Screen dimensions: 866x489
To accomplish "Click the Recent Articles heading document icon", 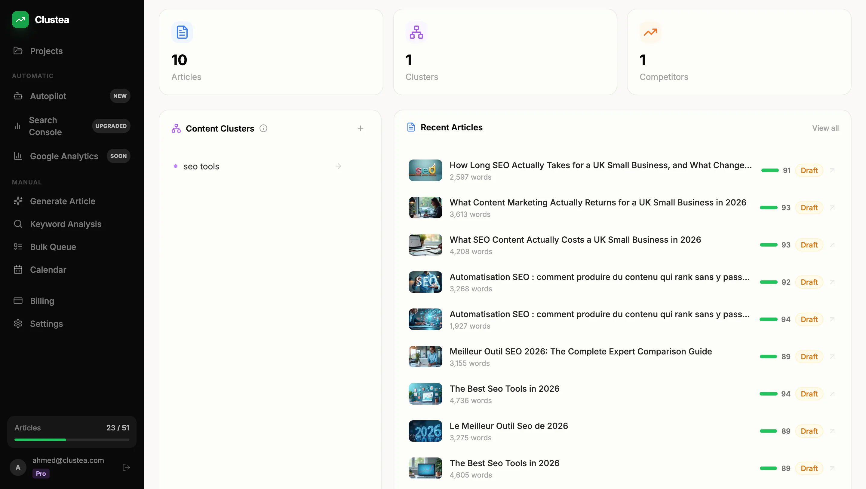I will point(411,127).
